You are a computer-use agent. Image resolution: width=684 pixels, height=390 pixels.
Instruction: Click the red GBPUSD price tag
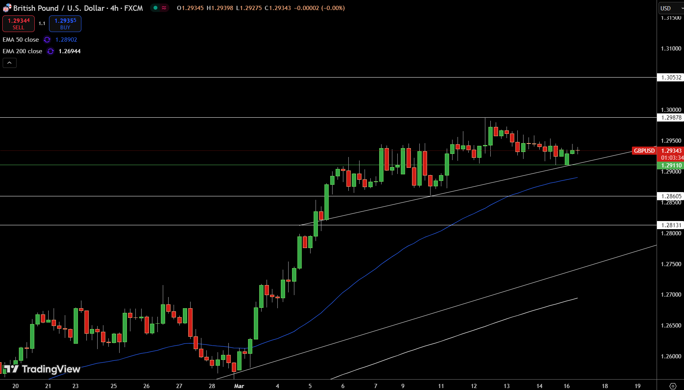pos(644,151)
